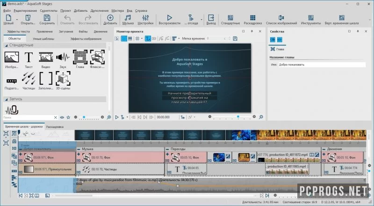374x206 pixels.
Task: Open the Редактирование menu
Action: (x=25, y=10)
